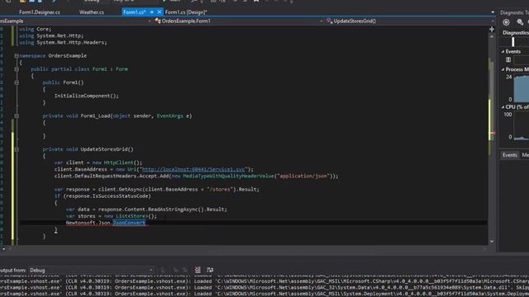Open the OrdersExample project navigation dropdown
Screen dimensions: 529x297
[x=76, y=21]
